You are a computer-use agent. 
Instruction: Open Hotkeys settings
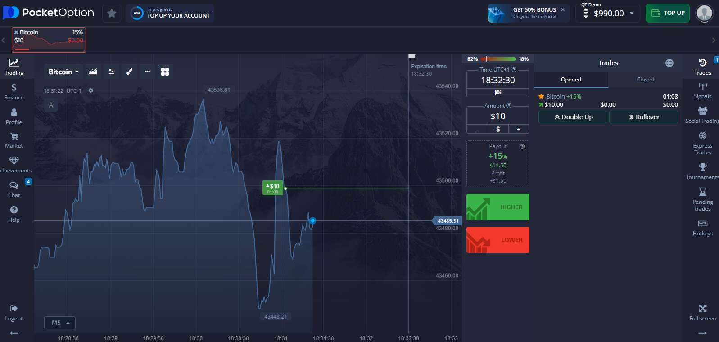tap(702, 228)
